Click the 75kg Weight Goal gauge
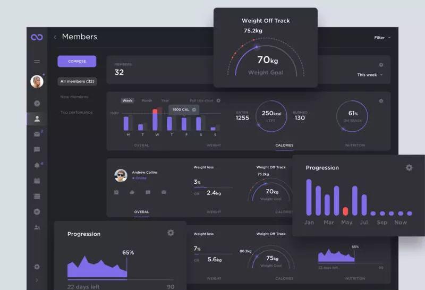 point(271,257)
